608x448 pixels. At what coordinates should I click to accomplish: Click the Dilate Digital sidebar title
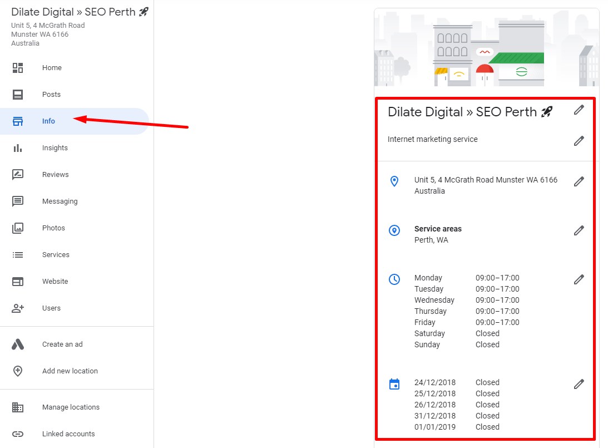(80, 12)
